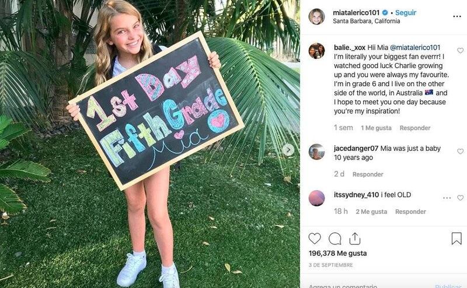Save post with bookmark icon
The width and height of the screenshot is (467, 288).
click(x=456, y=238)
